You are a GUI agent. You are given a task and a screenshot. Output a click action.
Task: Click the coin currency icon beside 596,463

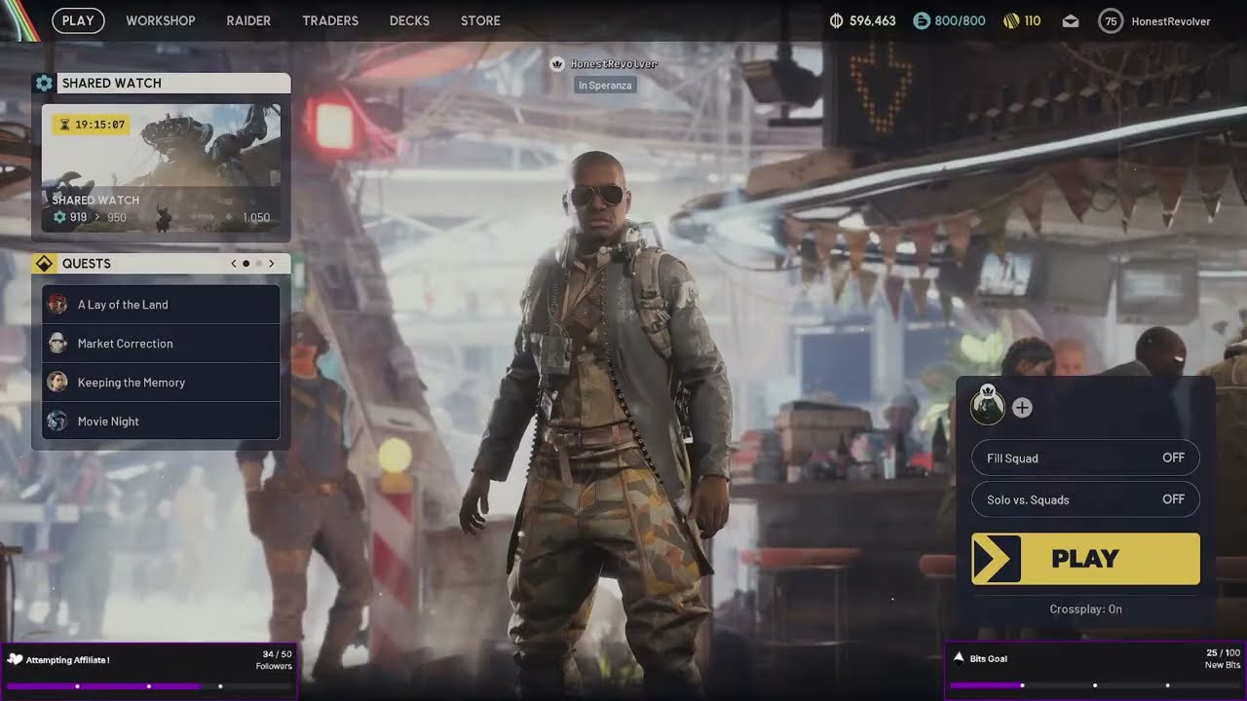[x=836, y=20]
